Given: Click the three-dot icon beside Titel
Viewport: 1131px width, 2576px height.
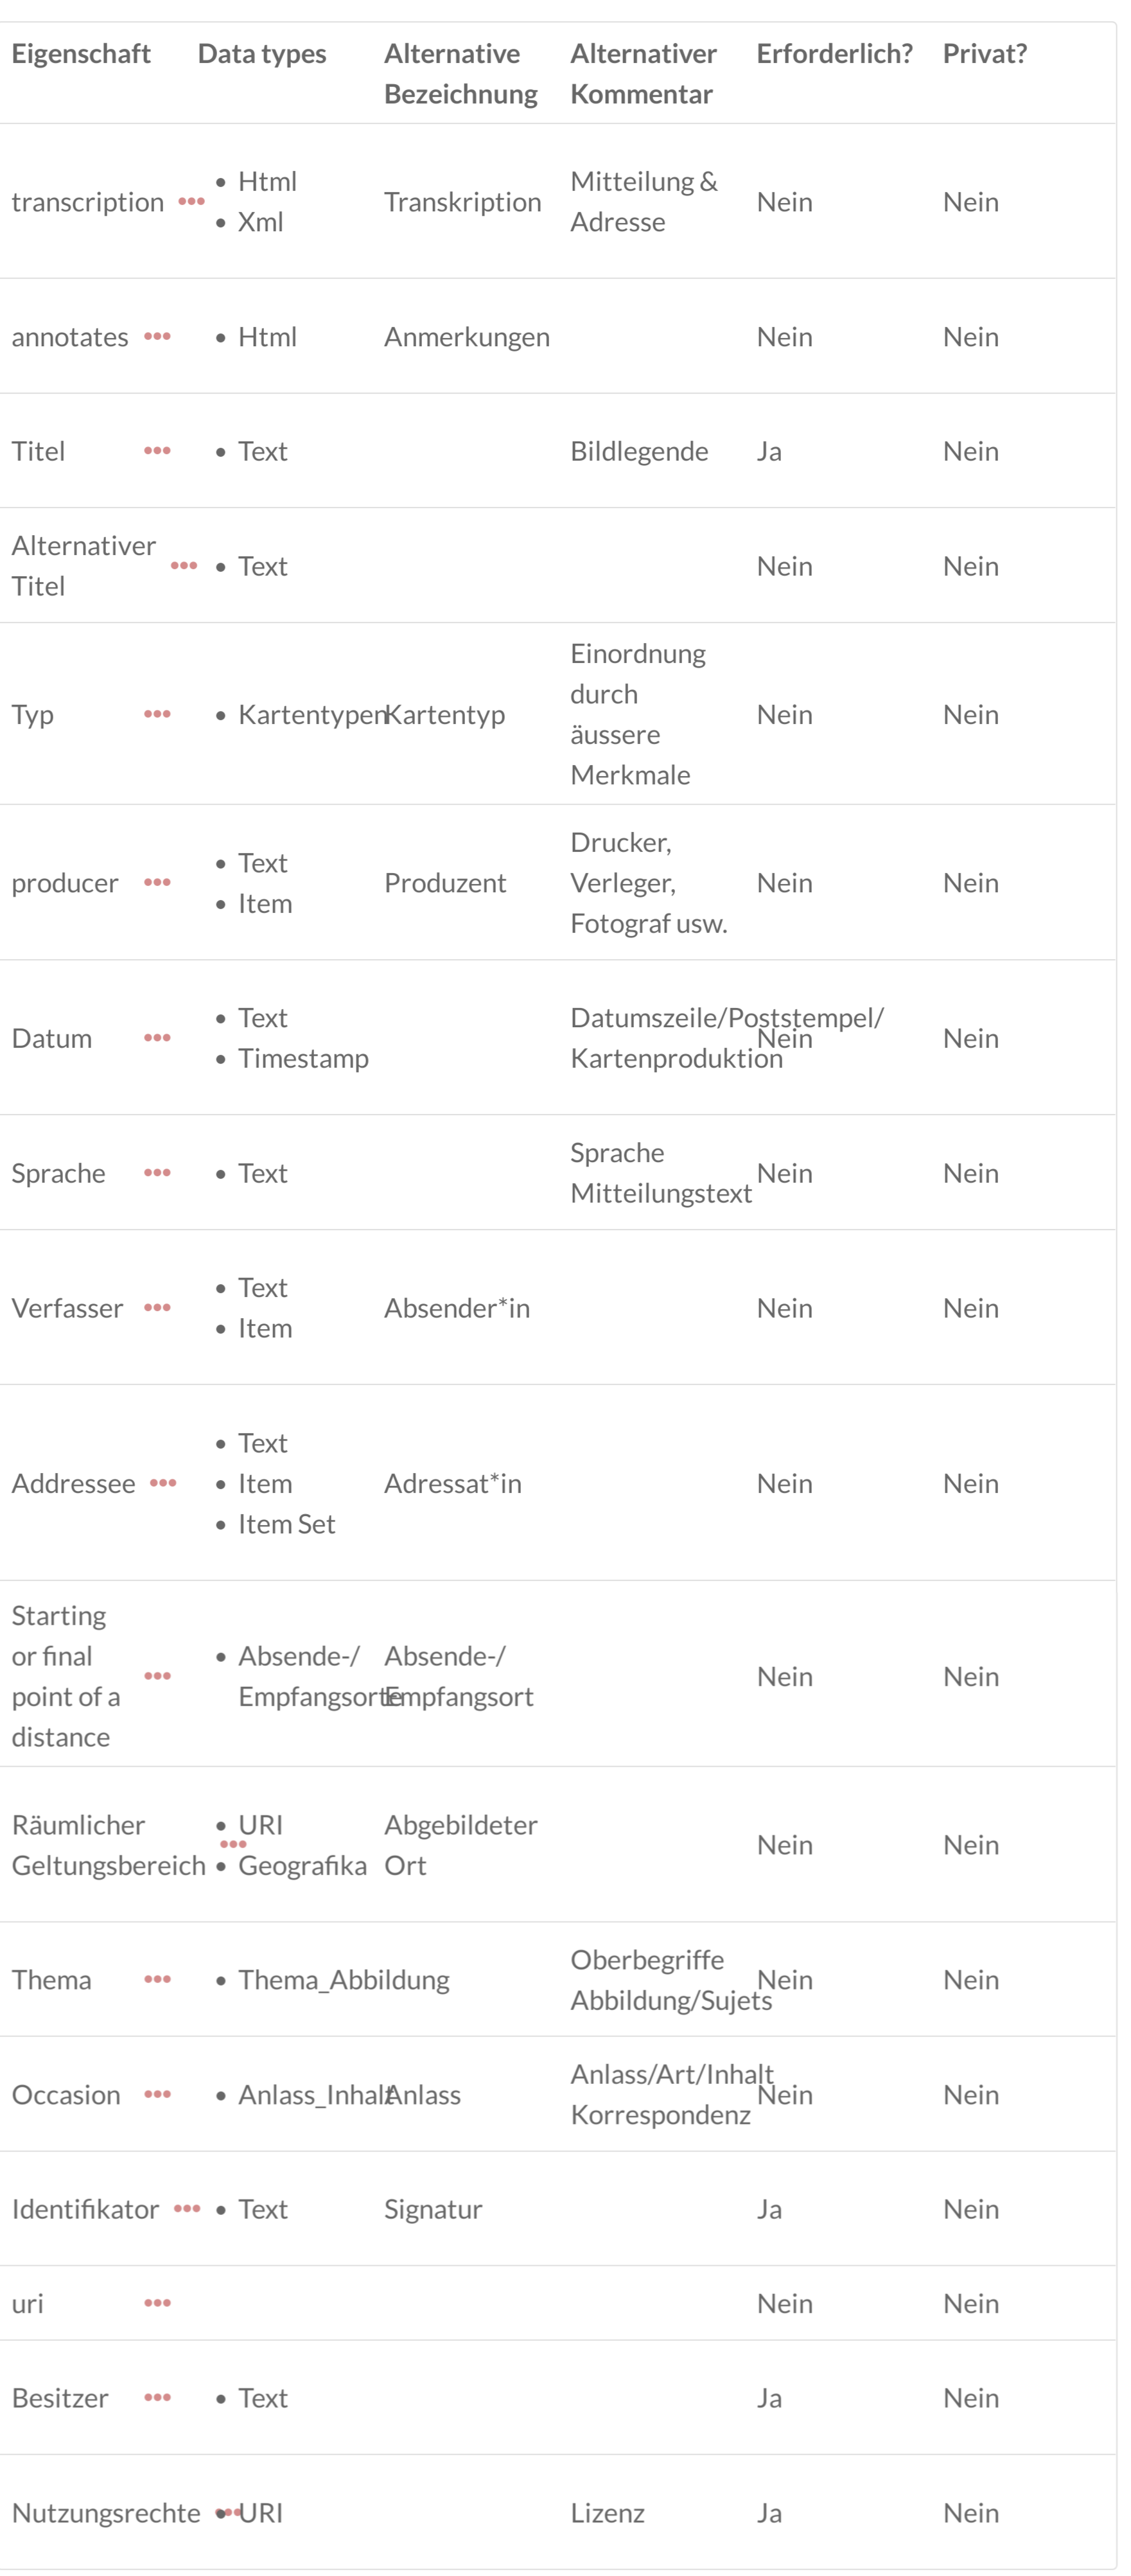Looking at the screenshot, I should pos(157,450).
